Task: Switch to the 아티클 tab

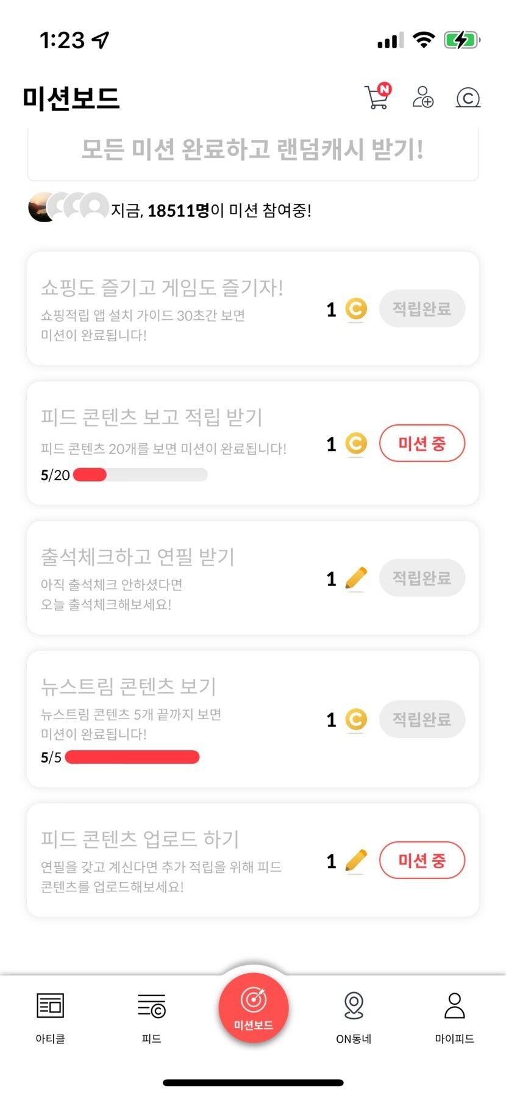Action: coord(50,1018)
